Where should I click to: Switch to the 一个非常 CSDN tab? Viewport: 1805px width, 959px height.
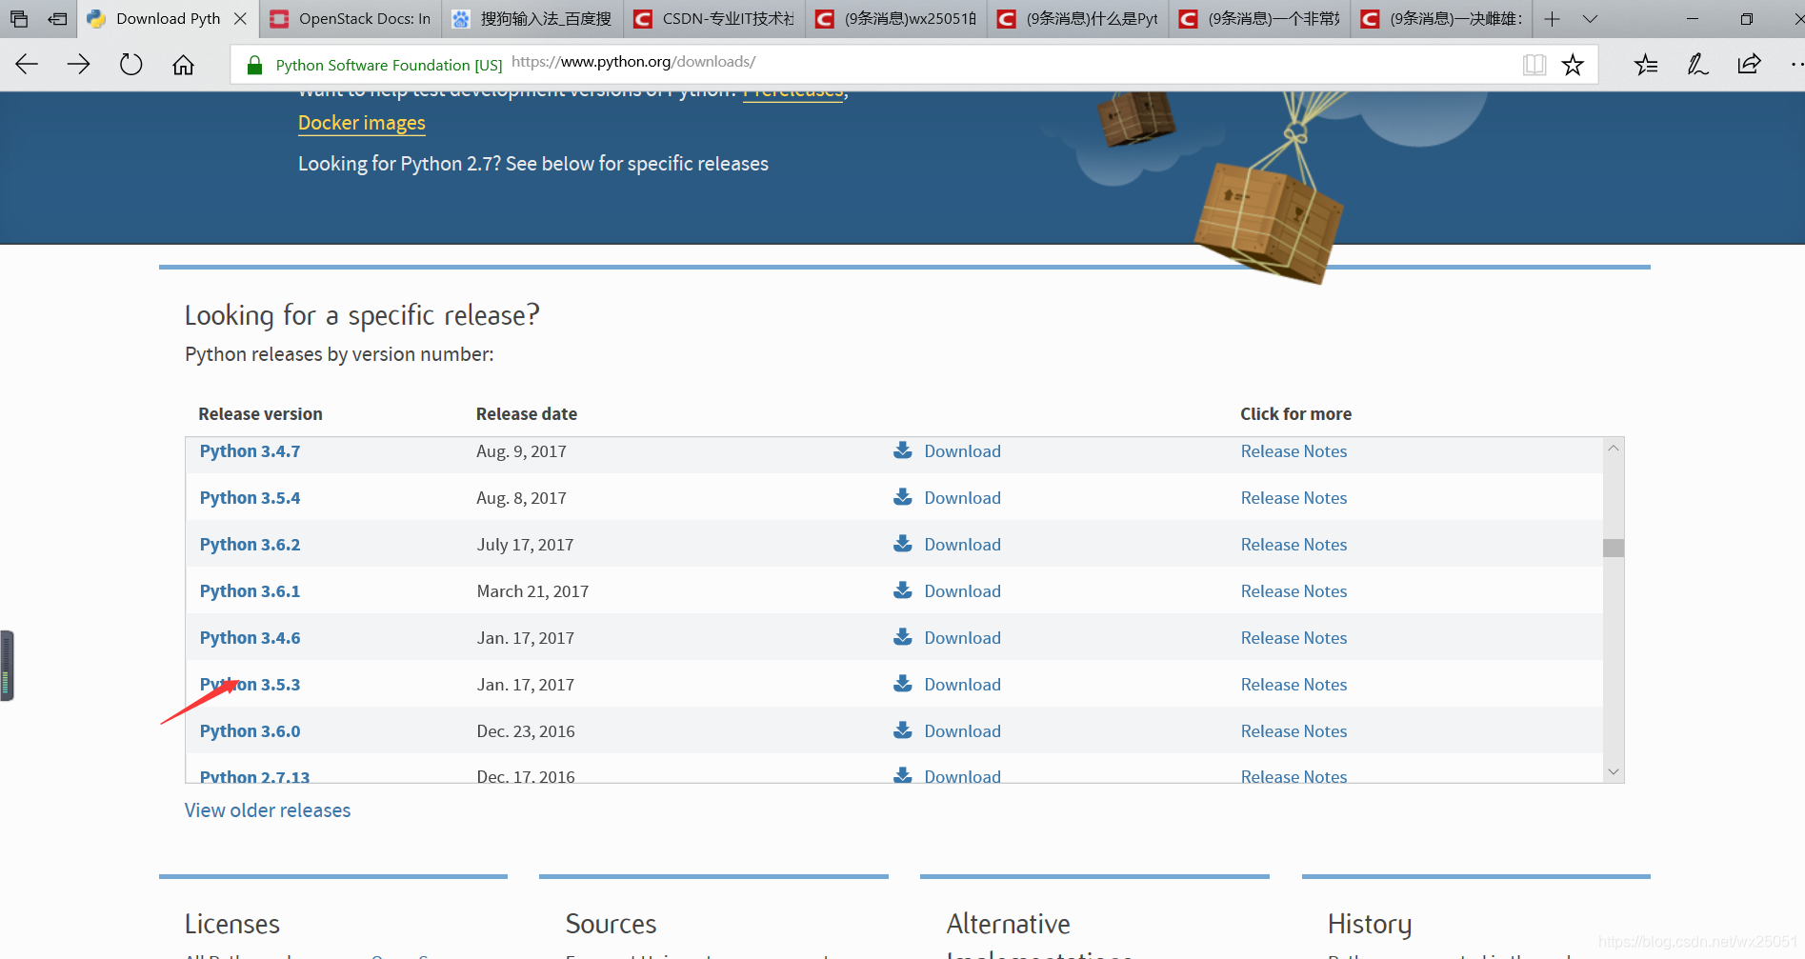pyautogui.click(x=1260, y=18)
